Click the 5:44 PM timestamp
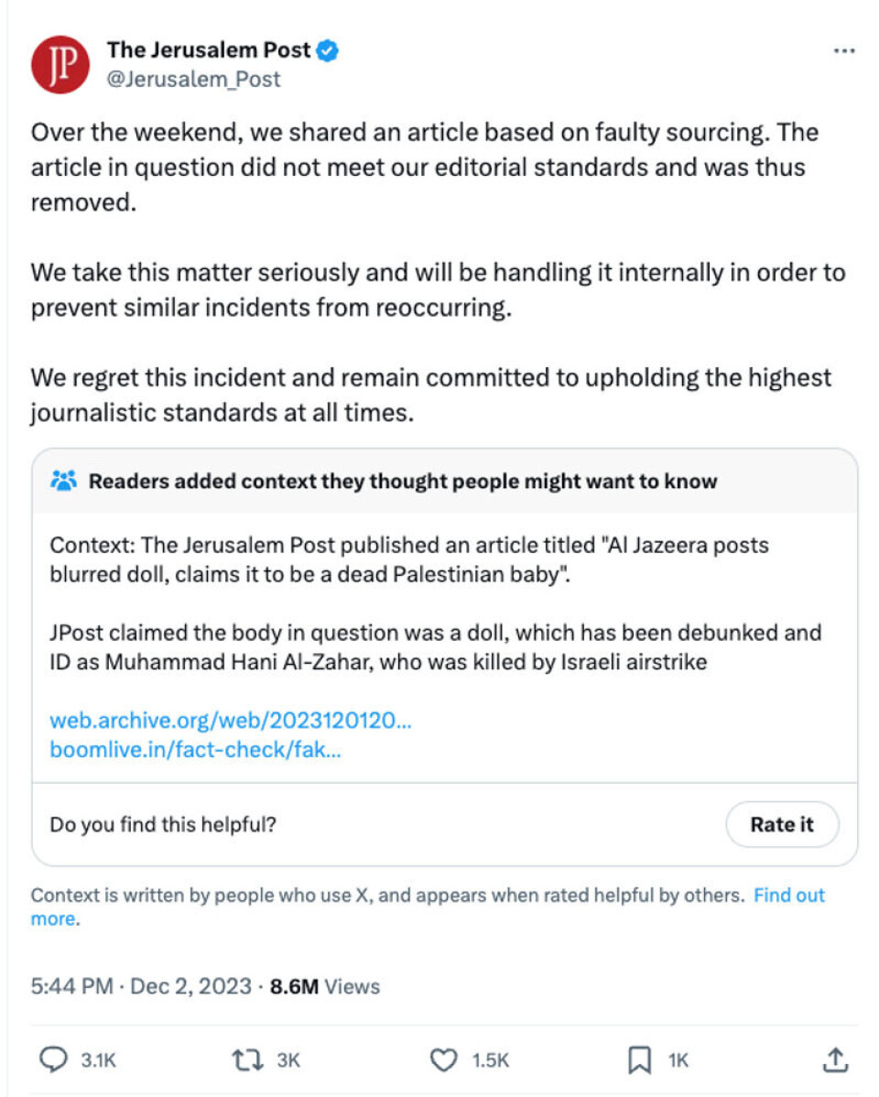Viewport: 879px width, 1097px height. pyautogui.click(x=72, y=986)
